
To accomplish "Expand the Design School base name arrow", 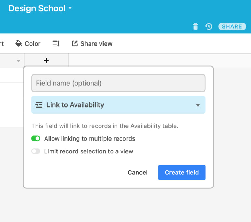I will tap(70, 8).
